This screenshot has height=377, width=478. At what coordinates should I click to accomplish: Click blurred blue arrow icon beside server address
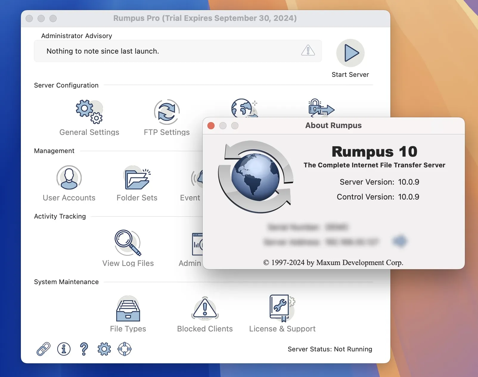point(400,241)
